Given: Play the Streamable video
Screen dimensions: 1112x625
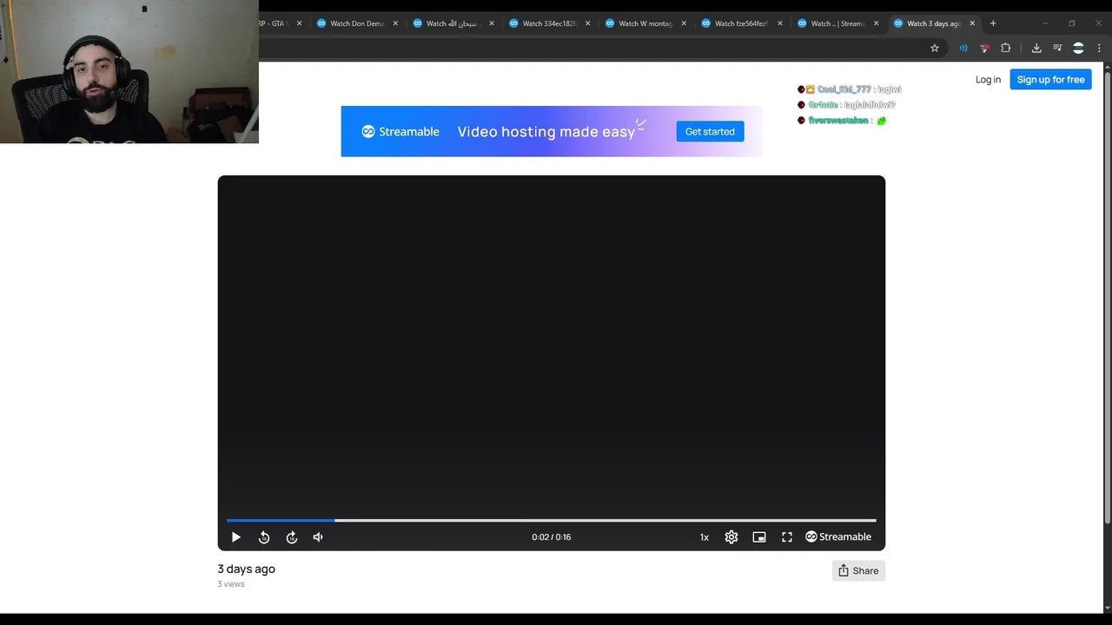Looking at the screenshot, I should [235, 537].
